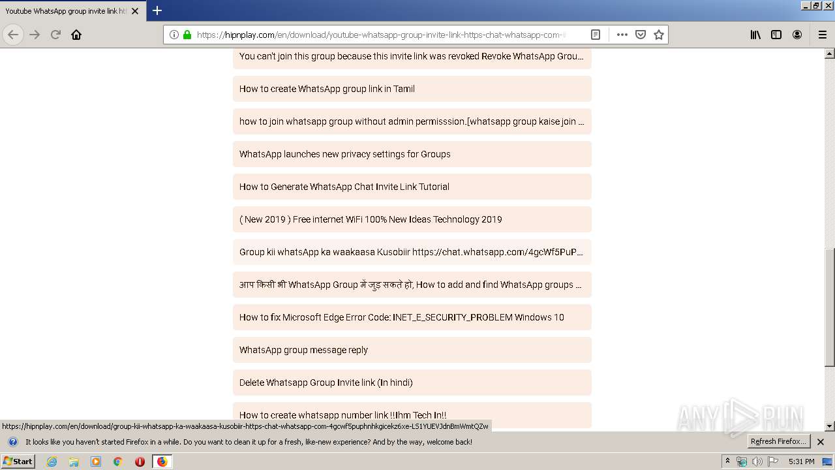This screenshot has height=470, width=835.
Task: Bookmark this page with the star
Action: pos(659,35)
